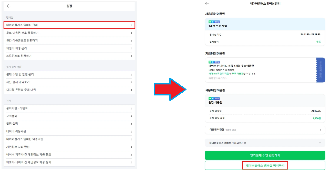
Task: Open 이용권 보관함 row
Action: [x=265, y=130]
